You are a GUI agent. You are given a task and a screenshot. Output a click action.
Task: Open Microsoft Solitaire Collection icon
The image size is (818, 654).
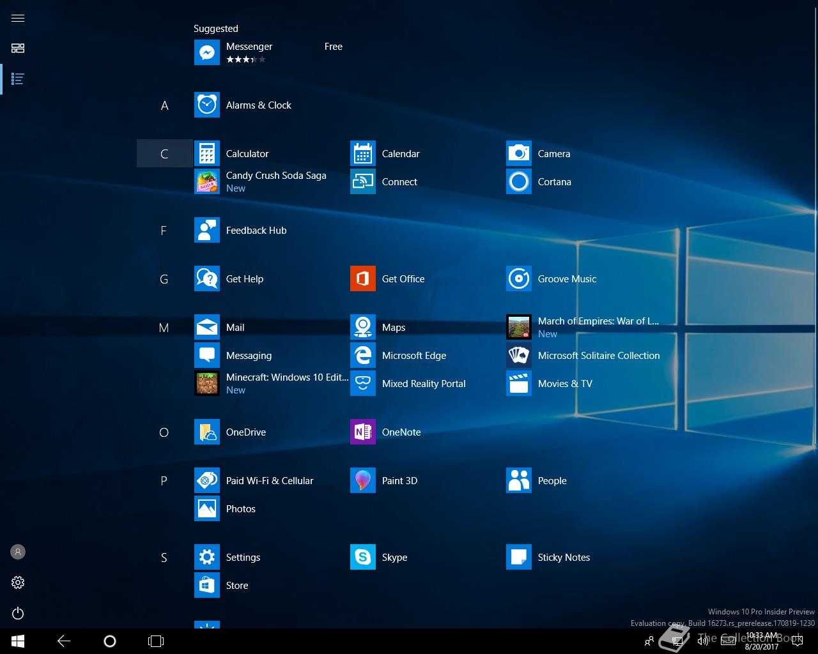(519, 355)
